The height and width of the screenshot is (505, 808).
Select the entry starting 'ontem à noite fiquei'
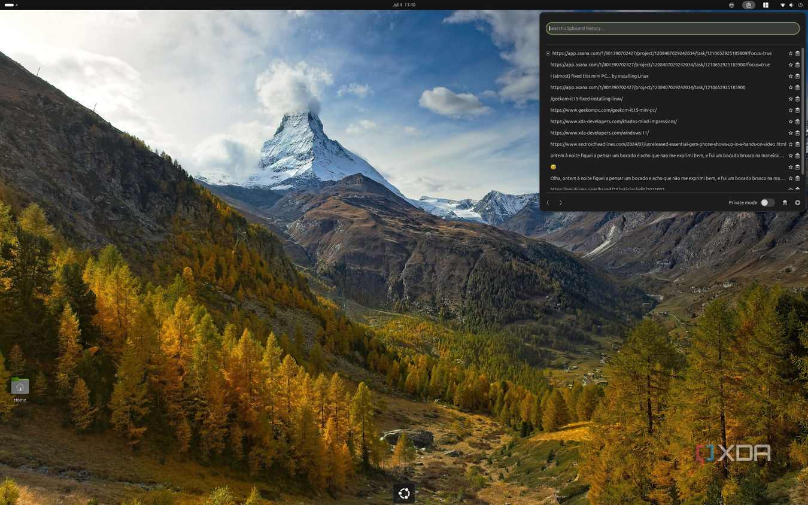tap(667, 156)
